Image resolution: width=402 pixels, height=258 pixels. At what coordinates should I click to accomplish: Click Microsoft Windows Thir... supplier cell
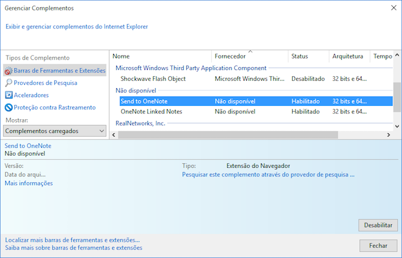pyautogui.click(x=249, y=79)
